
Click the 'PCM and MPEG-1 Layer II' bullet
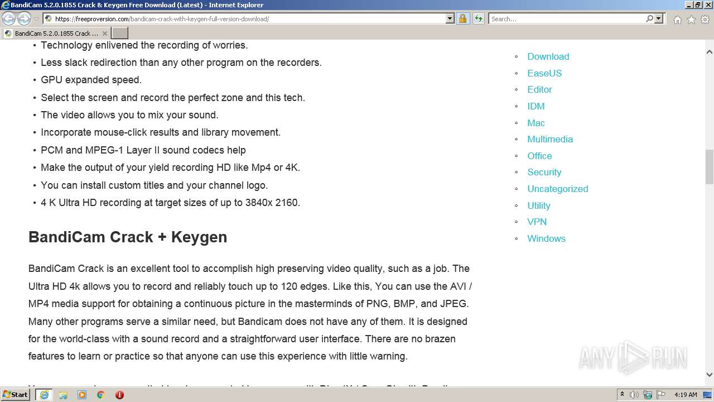[x=143, y=150]
